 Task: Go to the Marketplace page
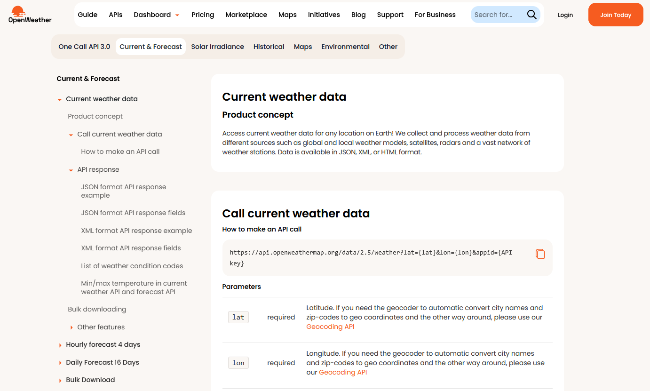coord(246,15)
